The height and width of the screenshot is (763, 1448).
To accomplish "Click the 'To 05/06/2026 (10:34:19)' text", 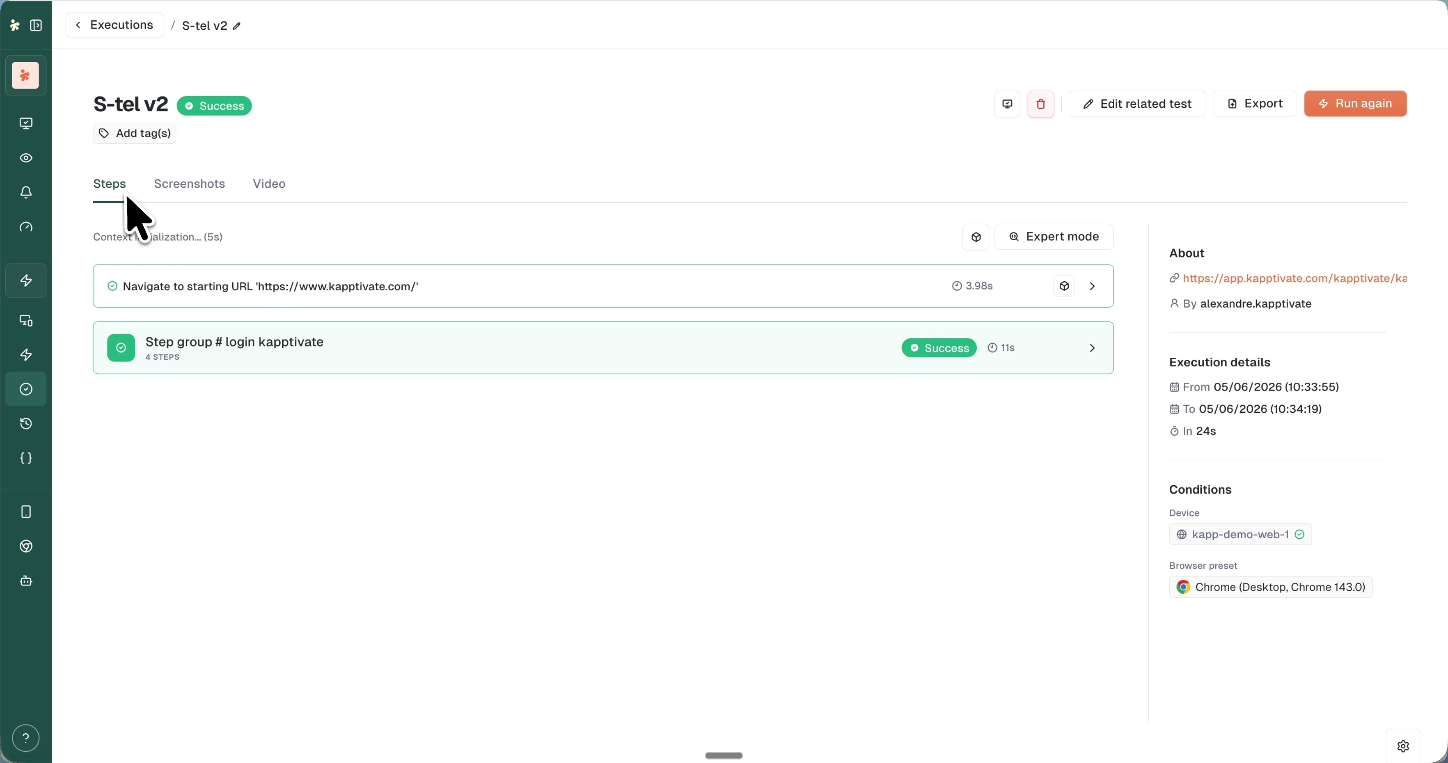I will [1252, 409].
